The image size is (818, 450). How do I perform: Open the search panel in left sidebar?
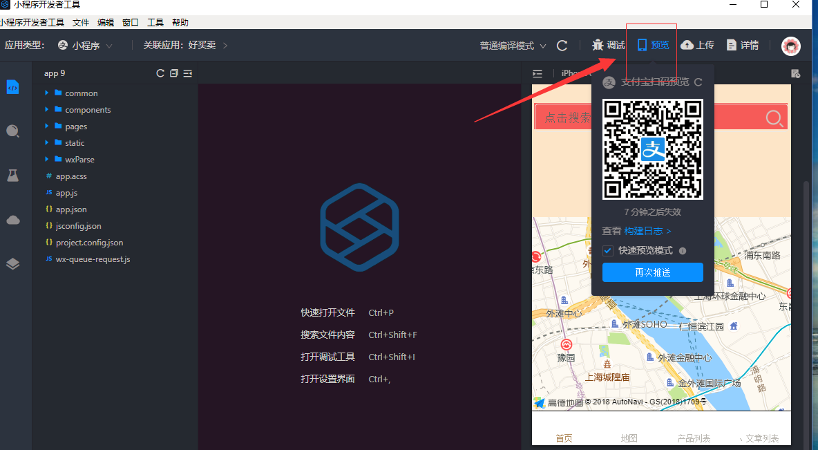click(12, 131)
